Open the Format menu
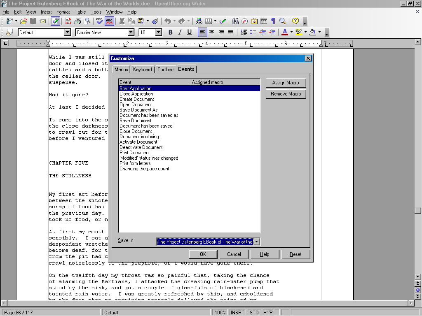 pyautogui.click(x=63, y=12)
